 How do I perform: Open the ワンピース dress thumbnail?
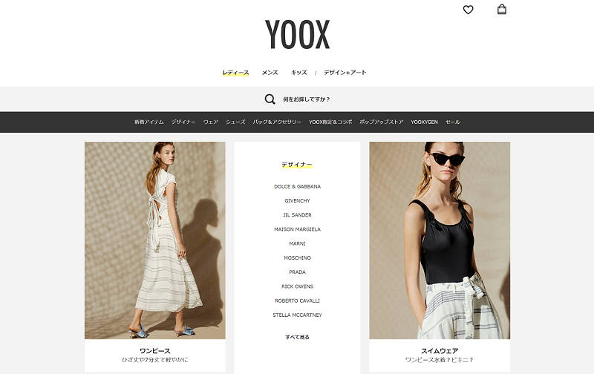click(x=155, y=240)
